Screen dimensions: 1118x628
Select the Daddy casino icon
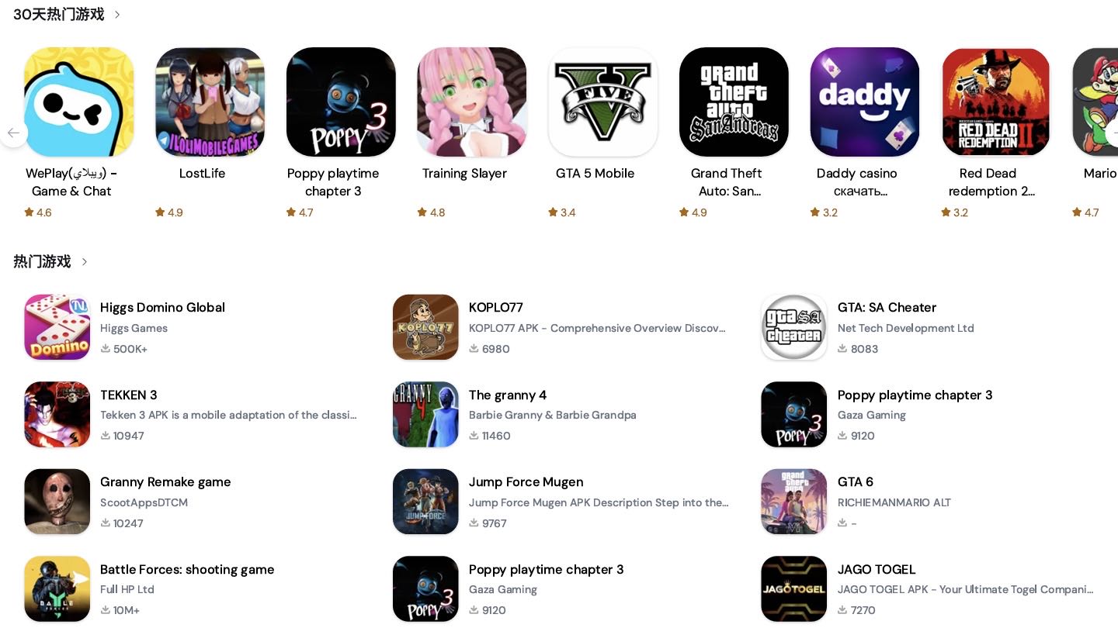[x=865, y=102]
